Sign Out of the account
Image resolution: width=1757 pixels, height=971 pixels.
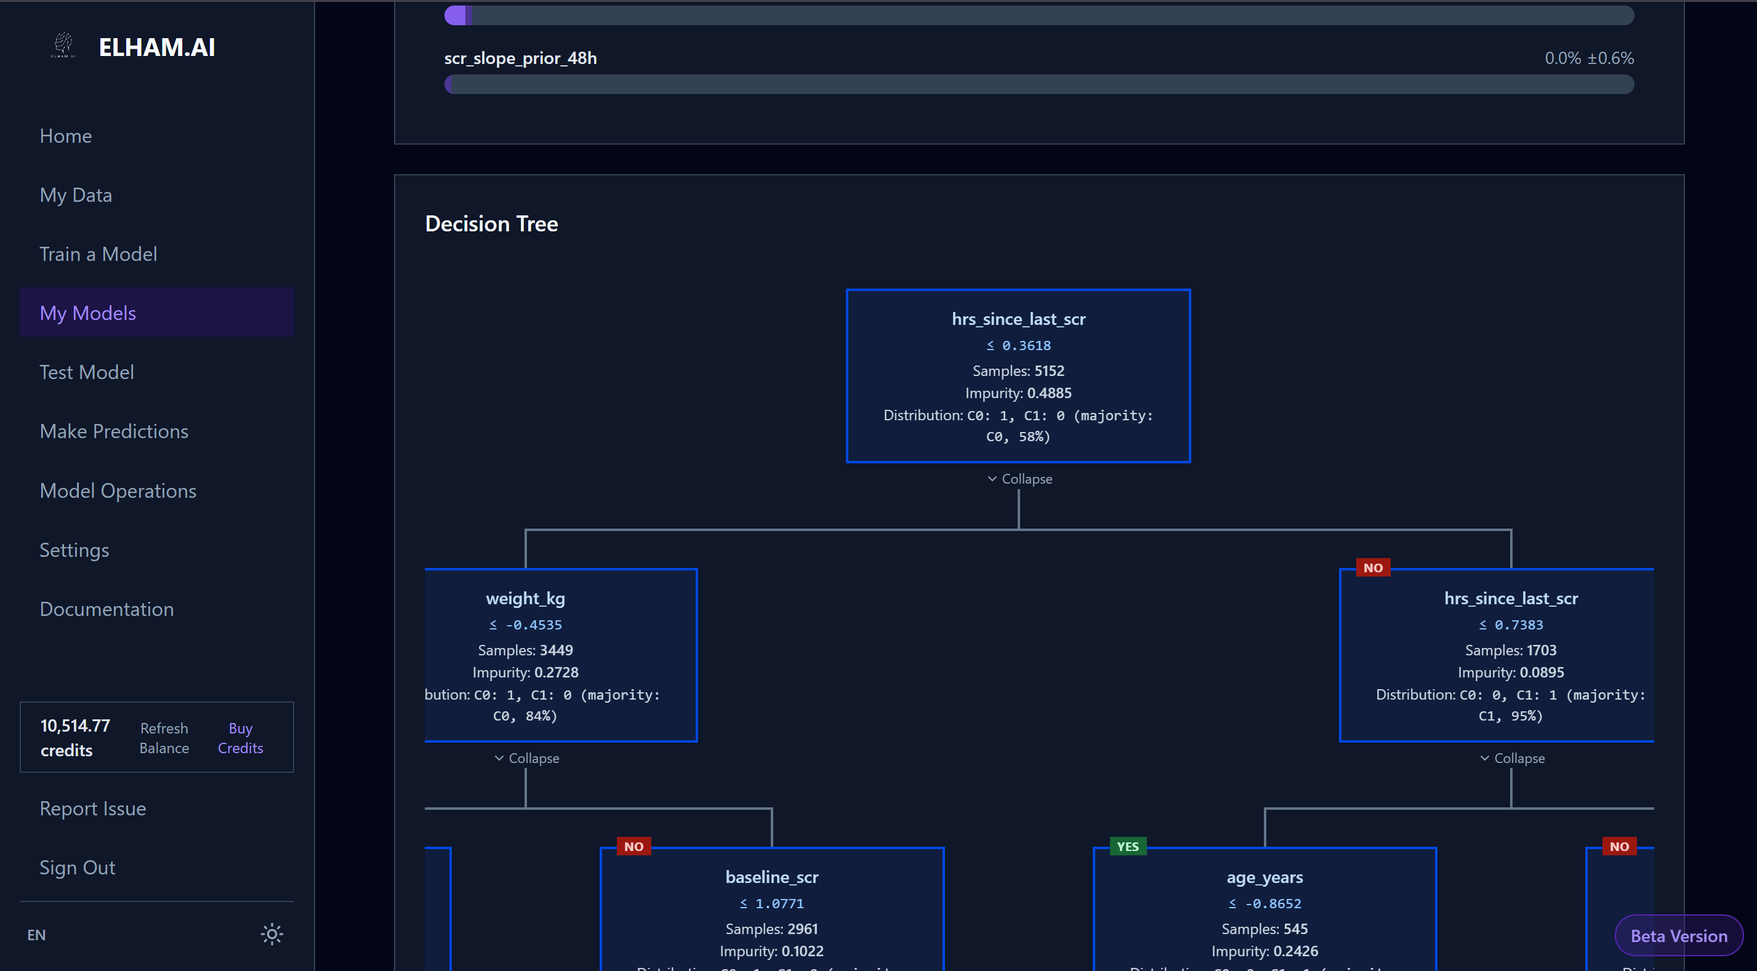(77, 868)
